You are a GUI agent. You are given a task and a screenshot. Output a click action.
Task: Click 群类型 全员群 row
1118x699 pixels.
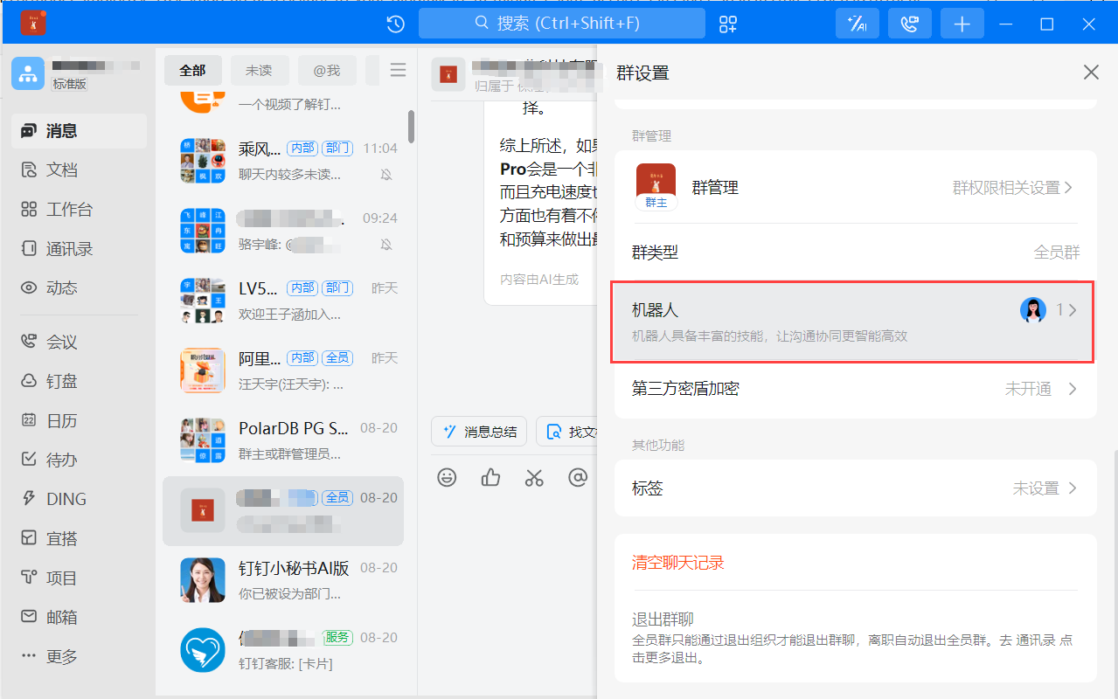point(855,253)
